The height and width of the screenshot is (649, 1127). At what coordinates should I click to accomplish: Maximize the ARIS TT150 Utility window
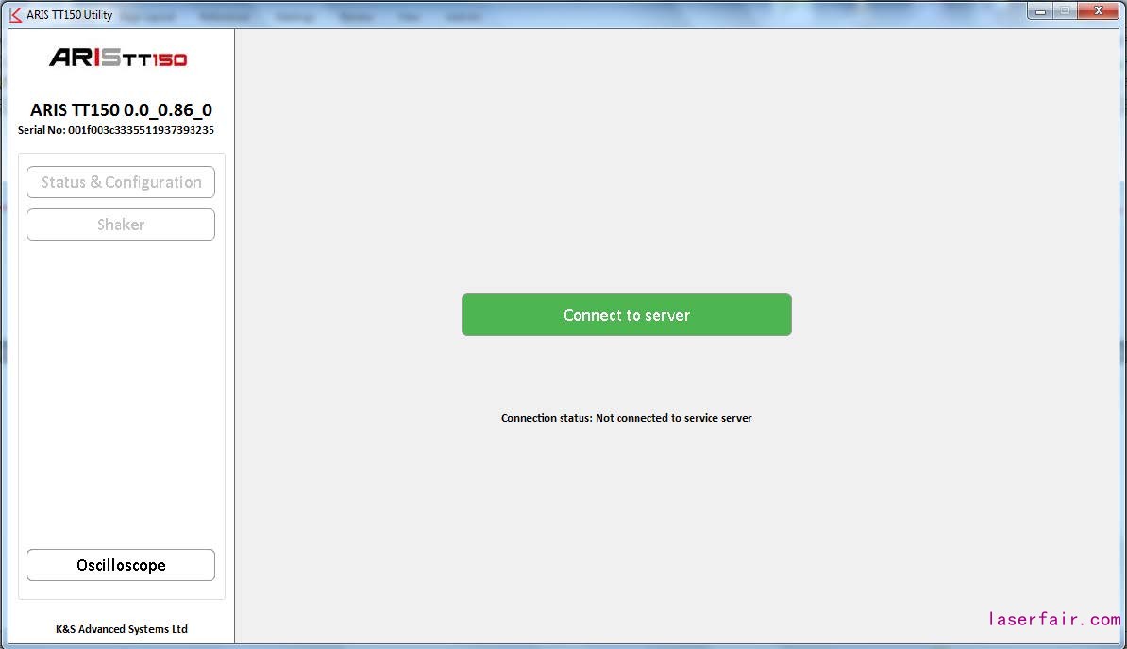1065,11
